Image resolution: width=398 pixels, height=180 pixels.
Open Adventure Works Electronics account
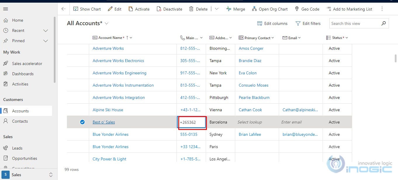point(118,61)
